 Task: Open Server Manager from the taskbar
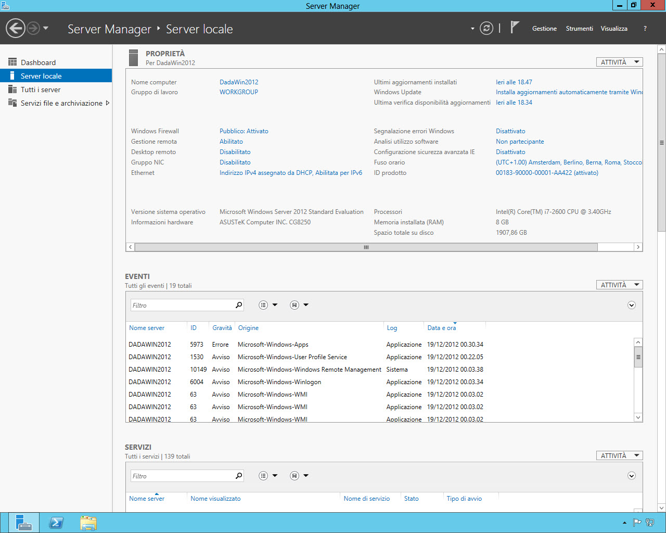[x=23, y=523]
